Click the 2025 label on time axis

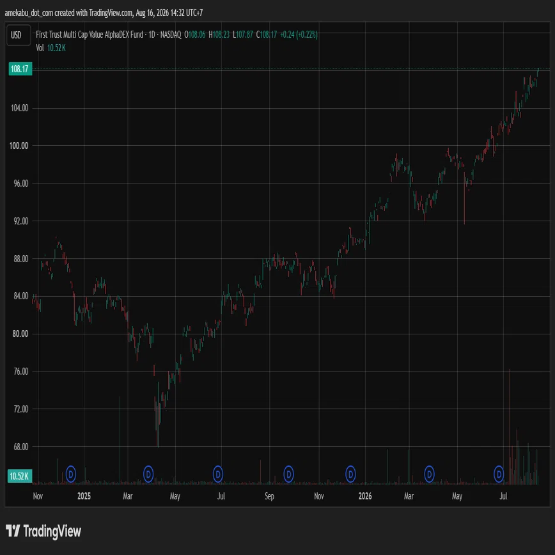[x=84, y=496]
